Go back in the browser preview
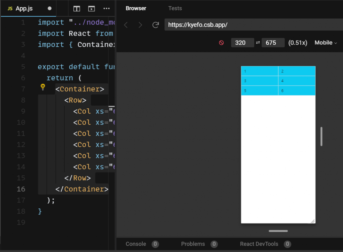The width and height of the screenshot is (343, 252). pos(126,25)
